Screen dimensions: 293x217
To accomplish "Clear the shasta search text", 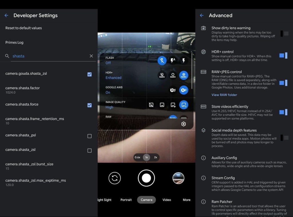I will [91, 56].
